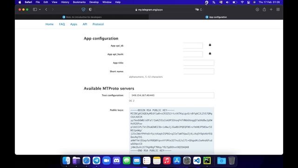Open Telegram from the Dock

(96, 161)
